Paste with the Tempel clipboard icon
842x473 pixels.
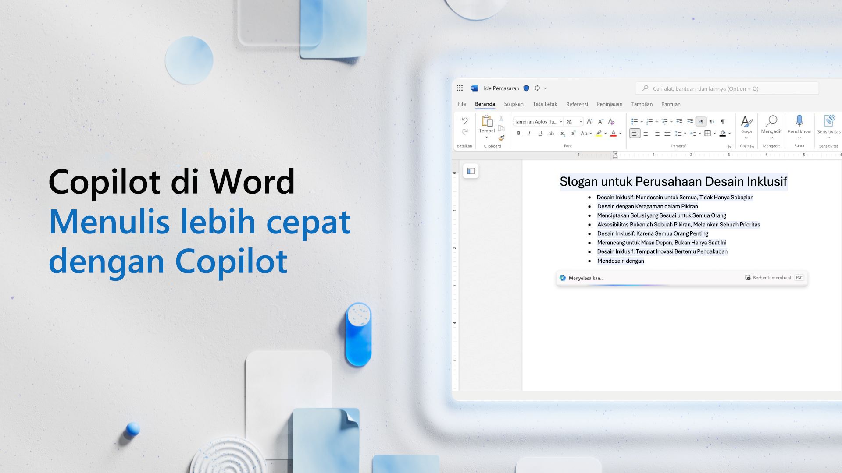pos(487,121)
